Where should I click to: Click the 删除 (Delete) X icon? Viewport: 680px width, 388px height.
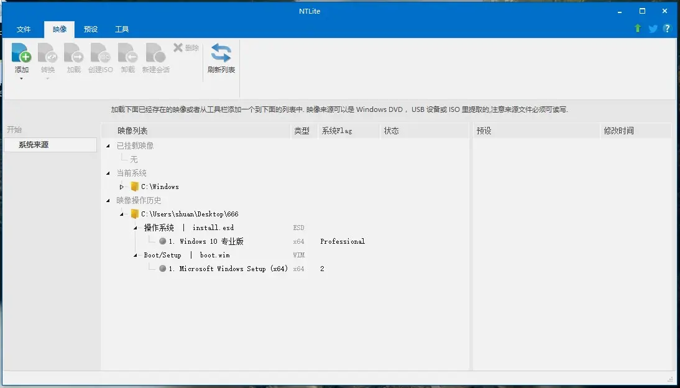click(178, 47)
